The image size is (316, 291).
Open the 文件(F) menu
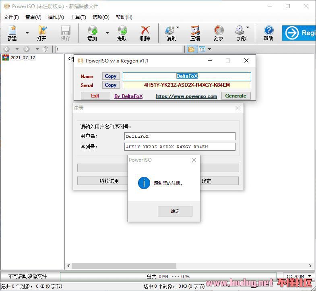click(x=11, y=17)
